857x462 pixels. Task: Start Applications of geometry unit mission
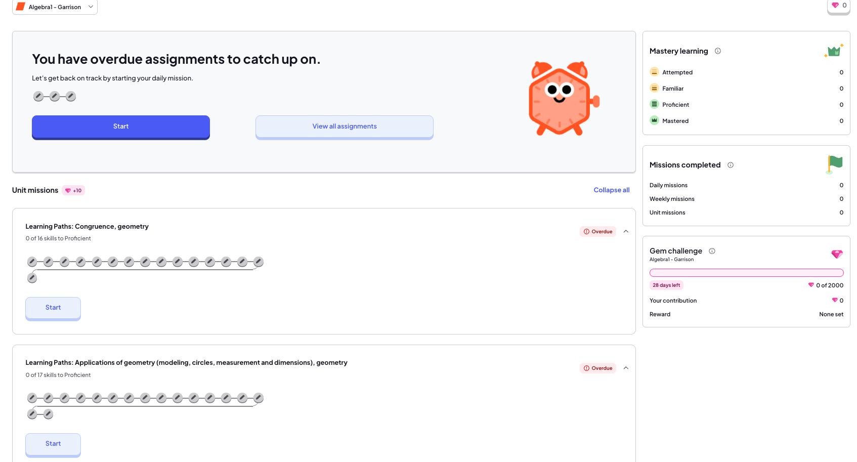(x=53, y=444)
